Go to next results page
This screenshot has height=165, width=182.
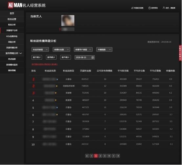(x=114, y=156)
